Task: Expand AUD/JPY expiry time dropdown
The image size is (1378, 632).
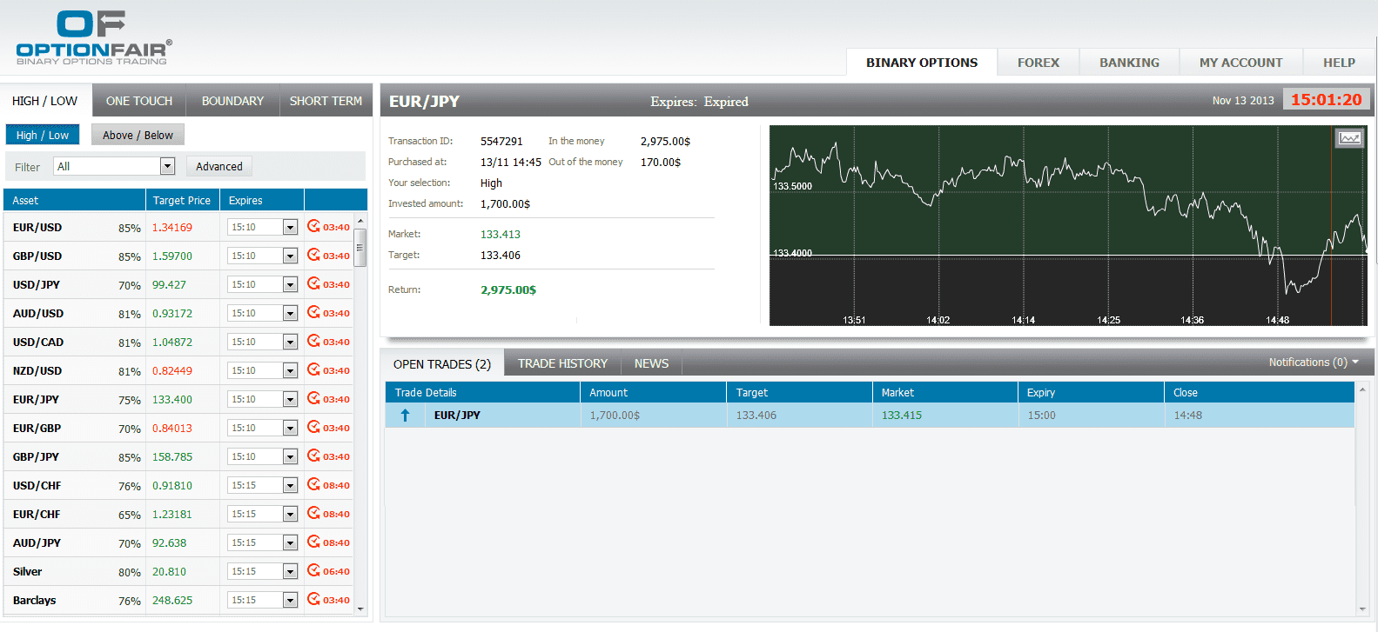Action: tap(290, 543)
